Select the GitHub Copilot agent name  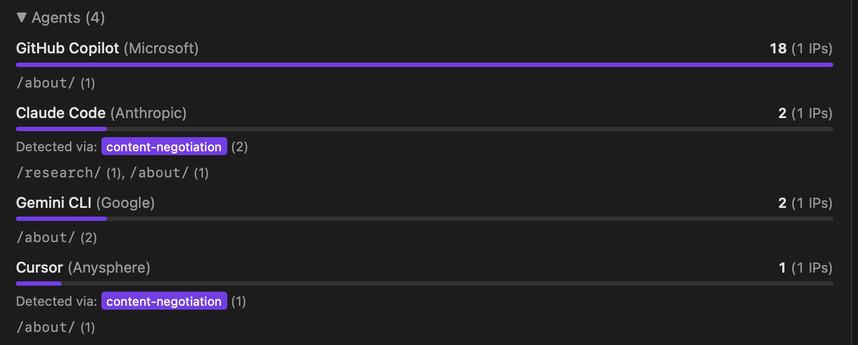tap(68, 48)
